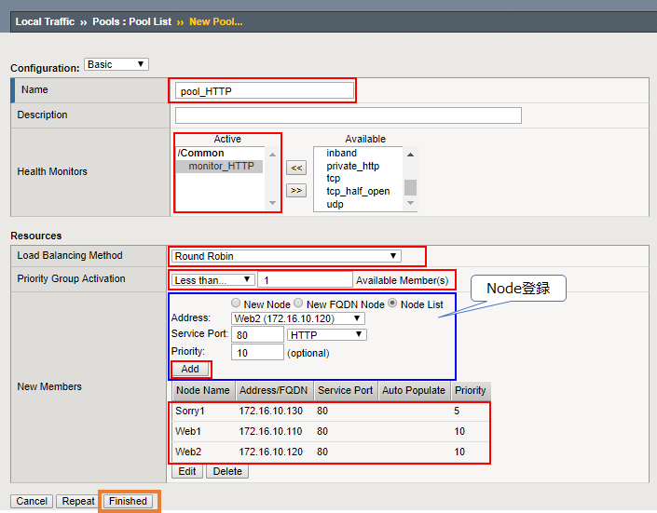The height and width of the screenshot is (513, 657).
Task: Select tcp in Available list
Action: point(333,179)
